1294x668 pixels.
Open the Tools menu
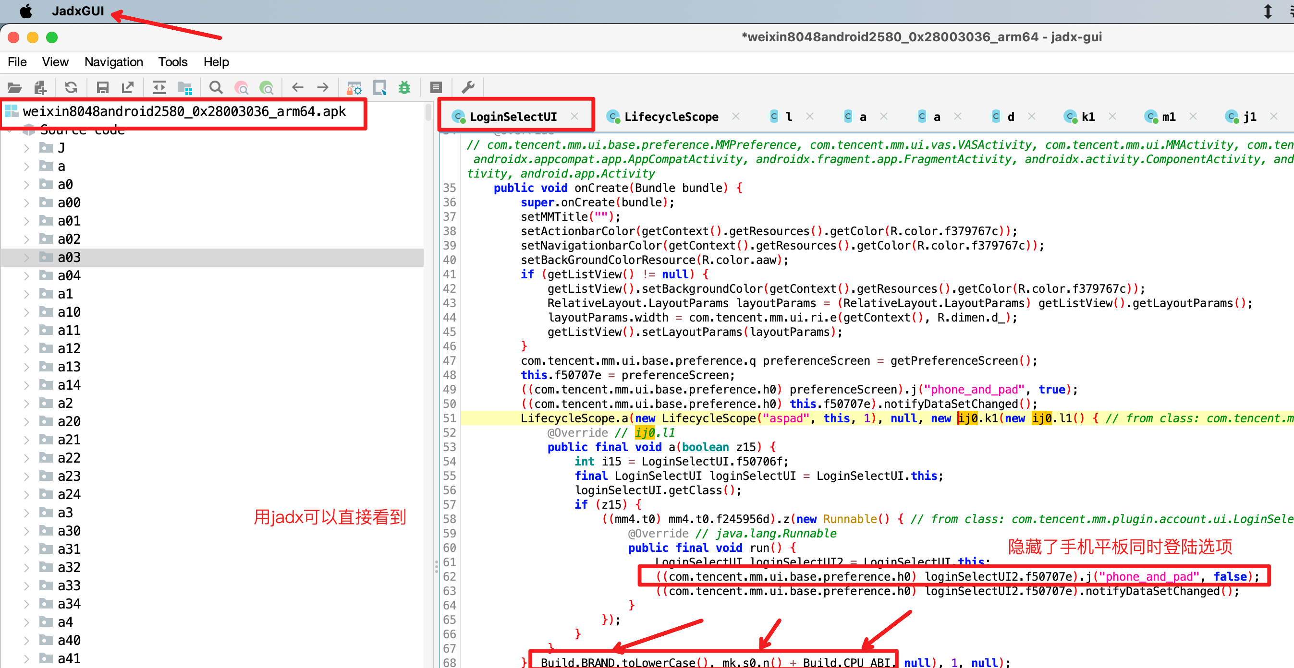point(173,62)
